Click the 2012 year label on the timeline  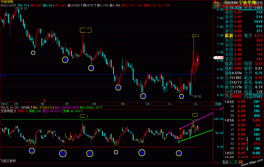(x=4, y=104)
